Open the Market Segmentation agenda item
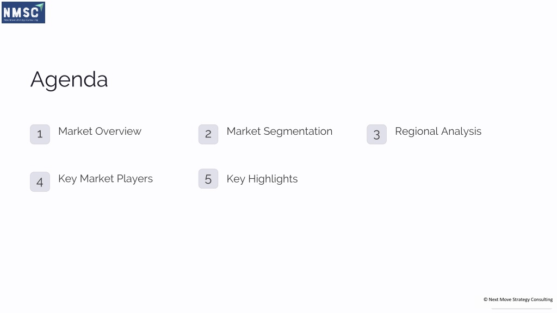This screenshot has height=313, width=557. [280, 132]
